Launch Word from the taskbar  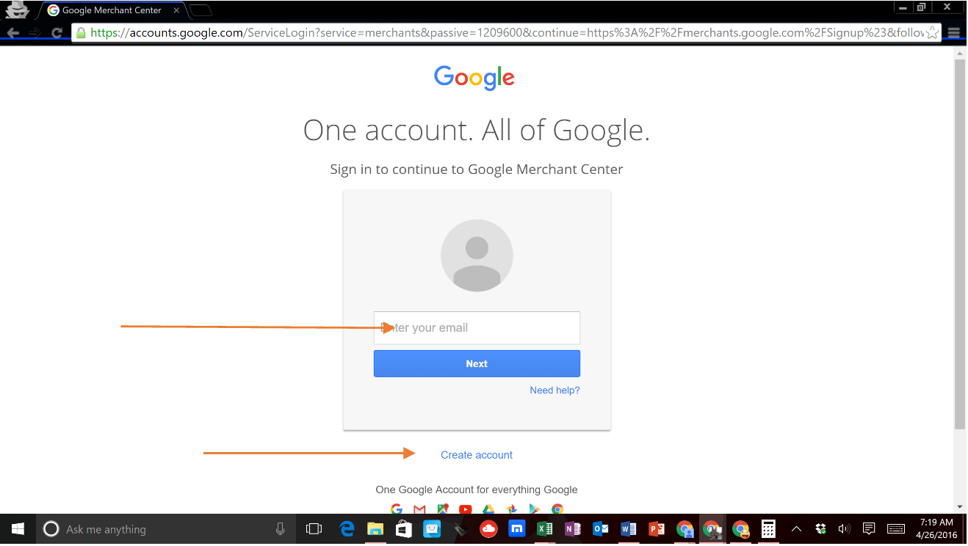[629, 529]
